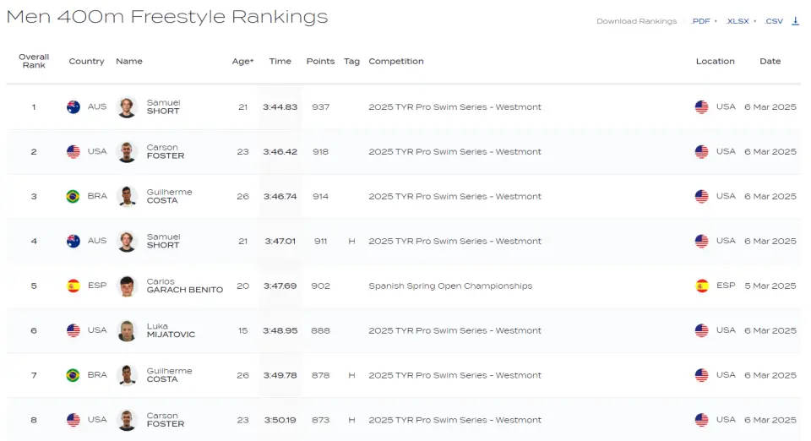Click the USA location flag in rank 1 row
The image size is (811, 441).
(x=702, y=107)
